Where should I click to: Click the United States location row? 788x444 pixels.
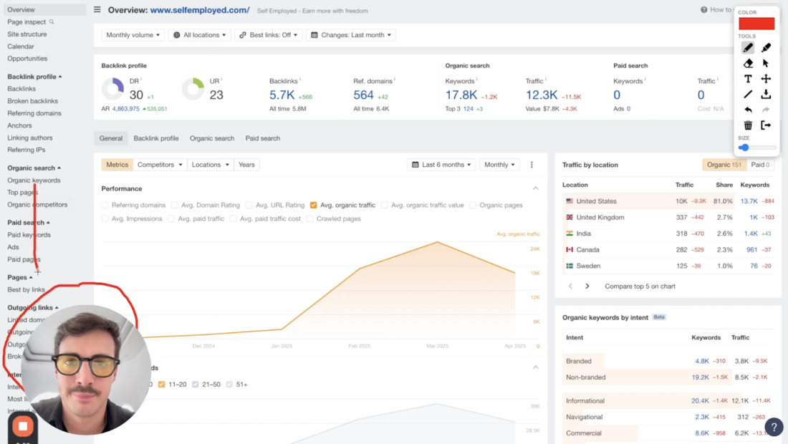669,201
